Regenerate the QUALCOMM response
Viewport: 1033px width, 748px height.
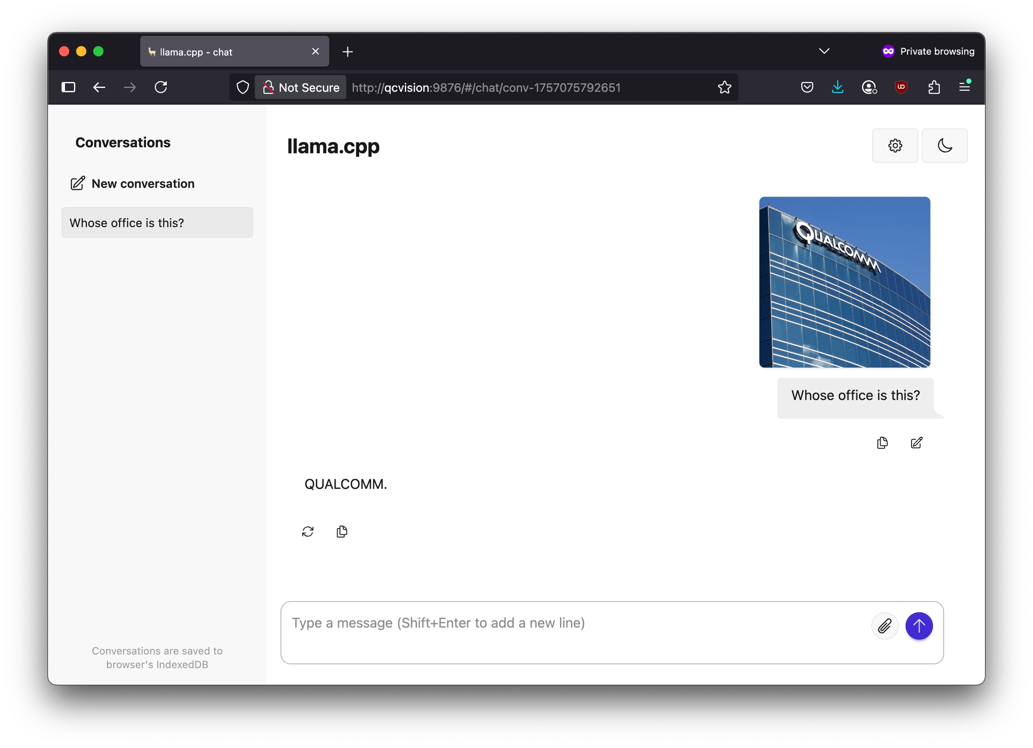pyautogui.click(x=308, y=531)
